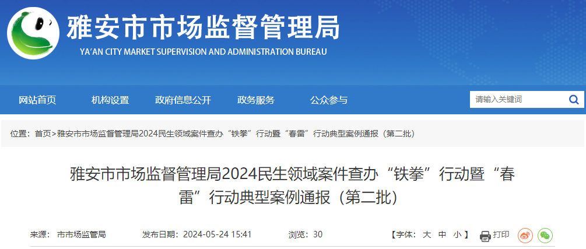
Task: Click the 雅安市市场监督管理局 site title
Action: tap(203, 27)
